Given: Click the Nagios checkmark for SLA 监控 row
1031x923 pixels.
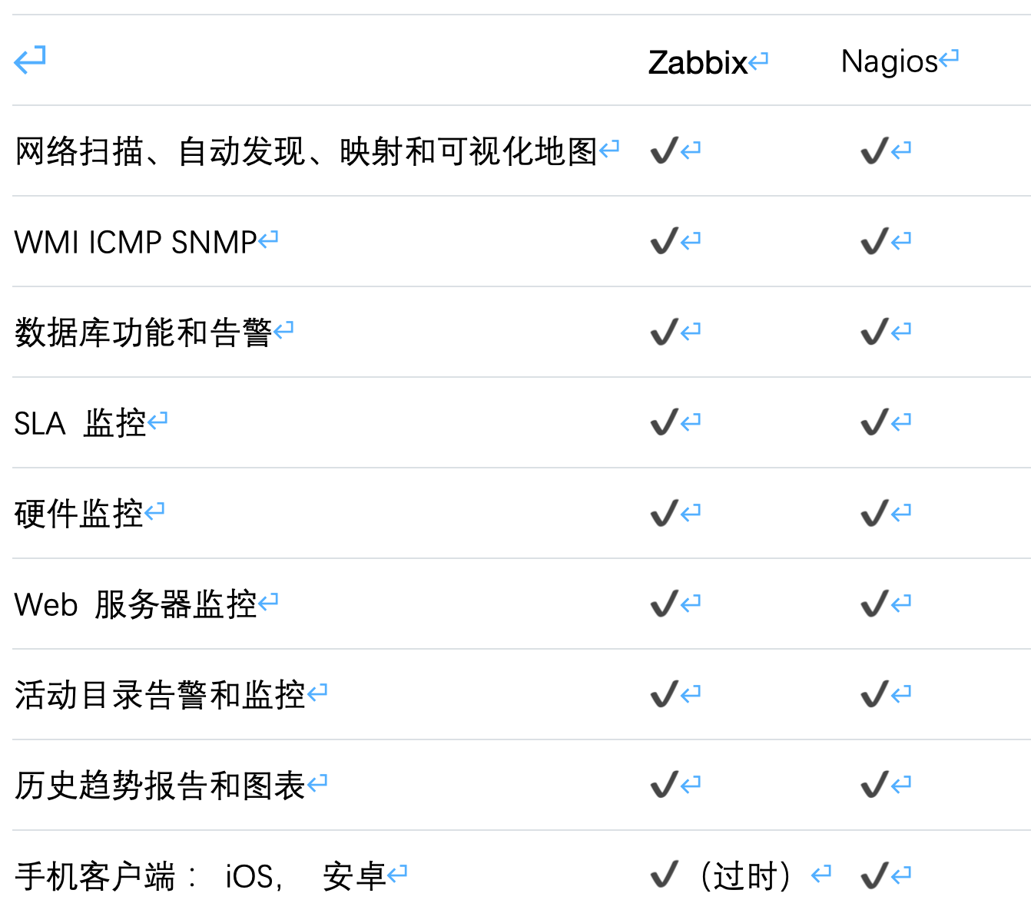Looking at the screenshot, I should [874, 422].
